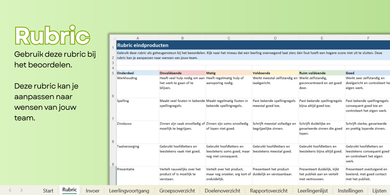Click 'Maakt veel fouten in bekende' cell
This screenshot has width=390, height=195.
point(182,110)
